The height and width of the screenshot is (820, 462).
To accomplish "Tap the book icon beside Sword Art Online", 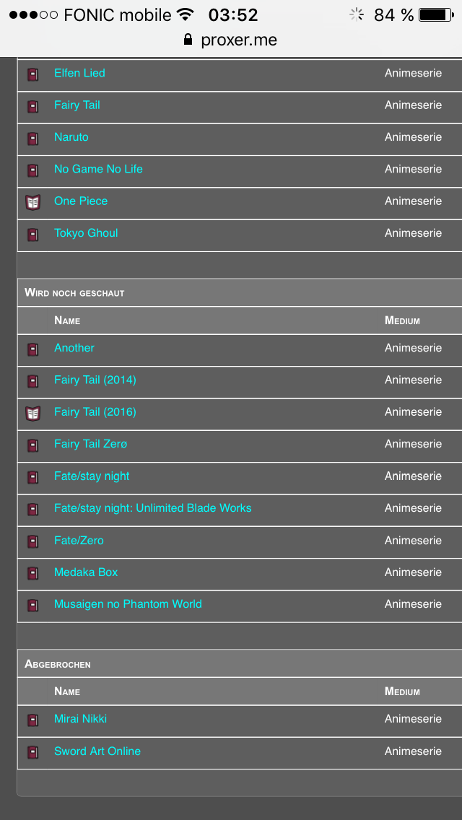I will (x=32, y=753).
